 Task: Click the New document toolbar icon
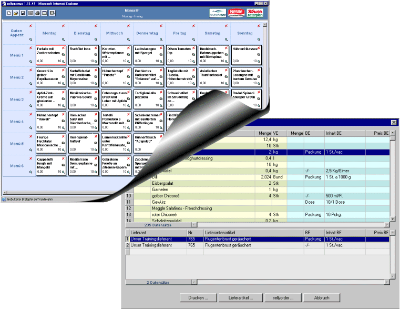coord(9,13)
